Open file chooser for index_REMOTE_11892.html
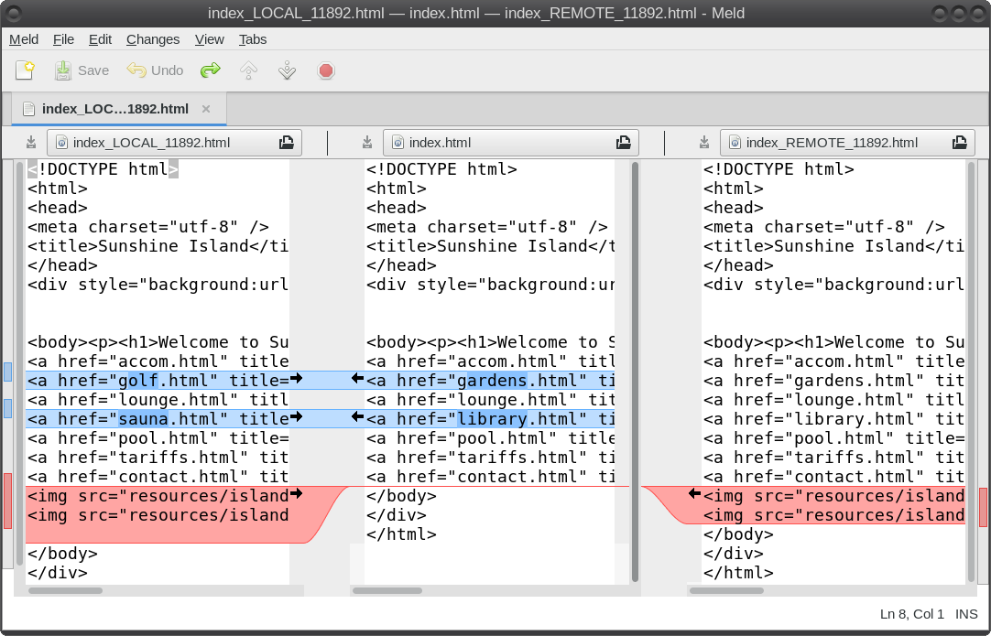Viewport: 991px width, 636px height. point(847,143)
